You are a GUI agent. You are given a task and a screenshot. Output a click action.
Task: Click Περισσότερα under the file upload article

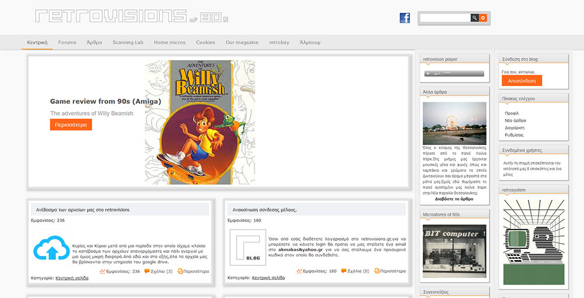(x=193, y=271)
